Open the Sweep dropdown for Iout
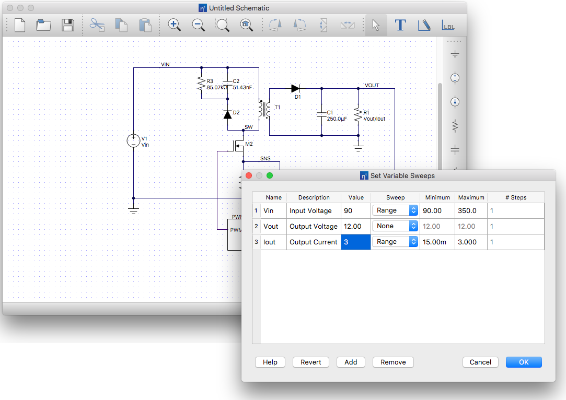The image size is (566, 400). pos(395,242)
